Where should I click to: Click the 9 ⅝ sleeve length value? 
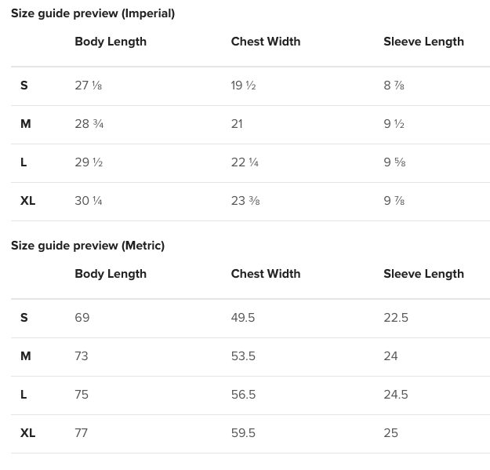394,162
